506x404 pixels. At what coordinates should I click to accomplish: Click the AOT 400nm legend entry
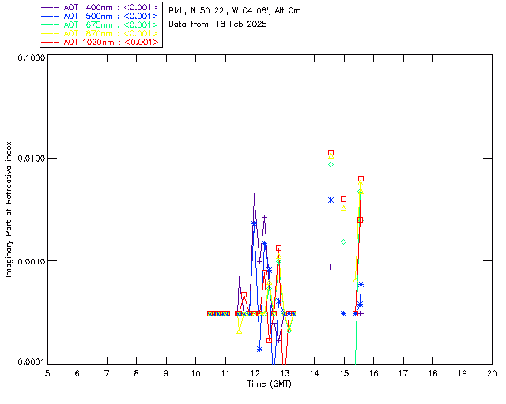[100, 7]
